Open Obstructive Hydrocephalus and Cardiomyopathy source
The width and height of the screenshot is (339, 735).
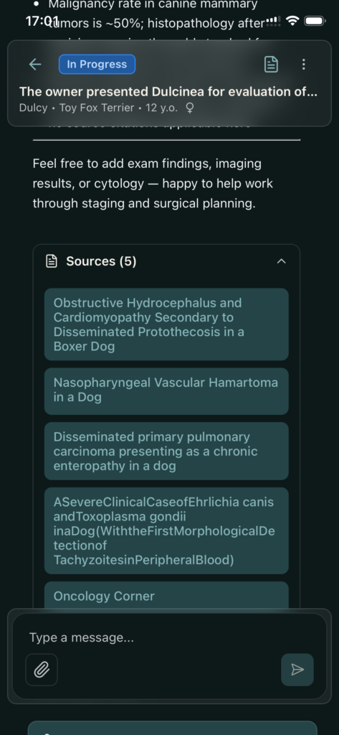166,324
